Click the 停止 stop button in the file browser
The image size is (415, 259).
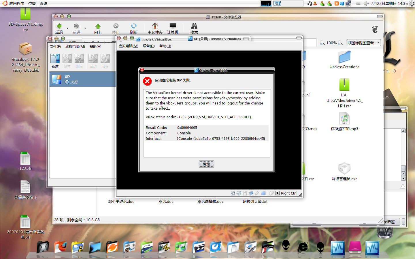click(116, 28)
